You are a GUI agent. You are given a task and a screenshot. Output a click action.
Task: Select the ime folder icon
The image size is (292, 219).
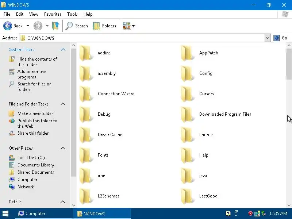[x=86, y=176]
